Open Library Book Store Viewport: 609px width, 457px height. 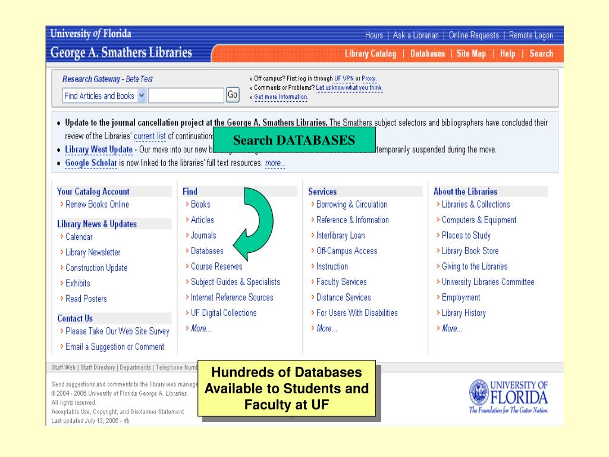pyautogui.click(x=470, y=251)
